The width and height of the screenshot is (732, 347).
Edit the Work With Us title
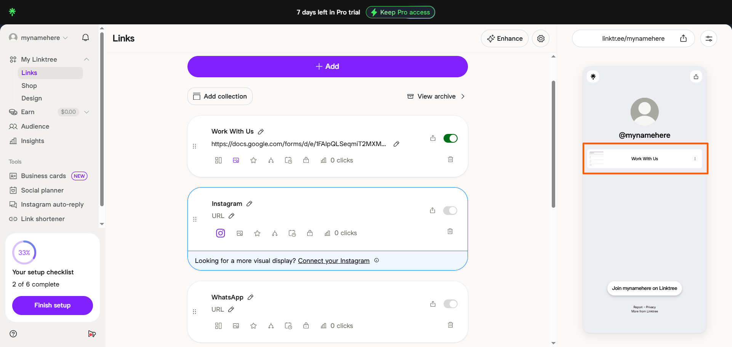click(x=261, y=132)
